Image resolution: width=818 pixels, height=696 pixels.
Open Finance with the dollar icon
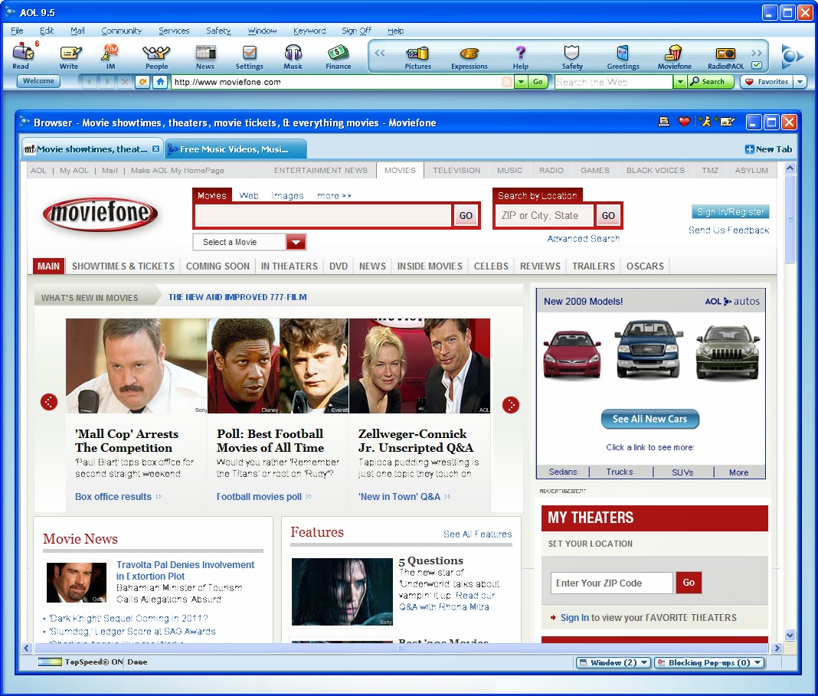[338, 55]
